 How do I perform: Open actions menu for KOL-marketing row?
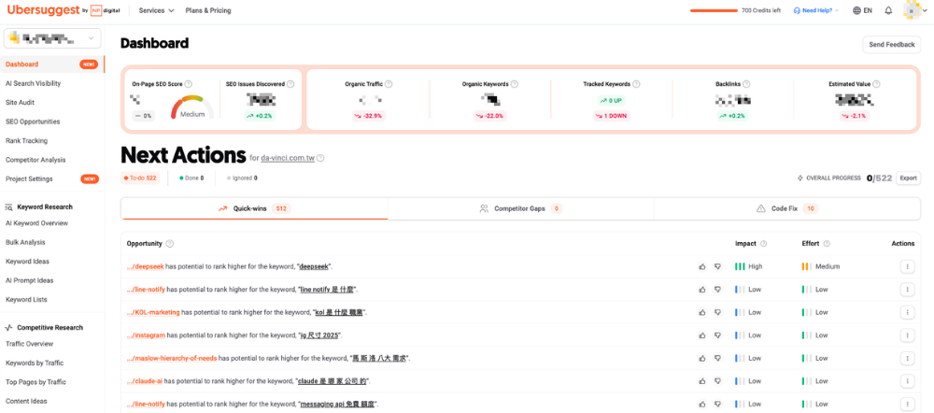click(x=907, y=312)
